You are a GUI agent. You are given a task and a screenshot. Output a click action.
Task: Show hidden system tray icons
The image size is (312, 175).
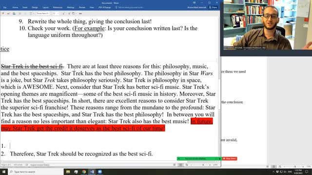pos(273,172)
